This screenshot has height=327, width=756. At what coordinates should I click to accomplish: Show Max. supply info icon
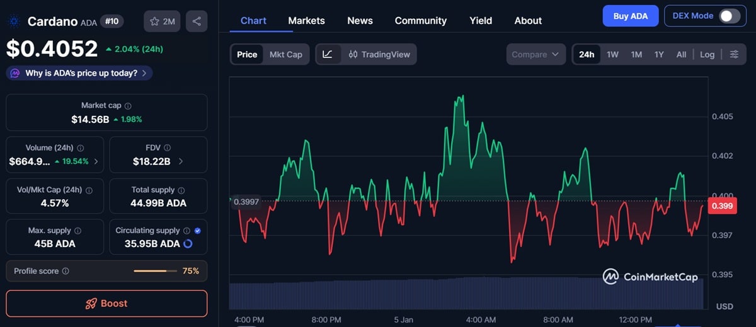click(x=77, y=231)
